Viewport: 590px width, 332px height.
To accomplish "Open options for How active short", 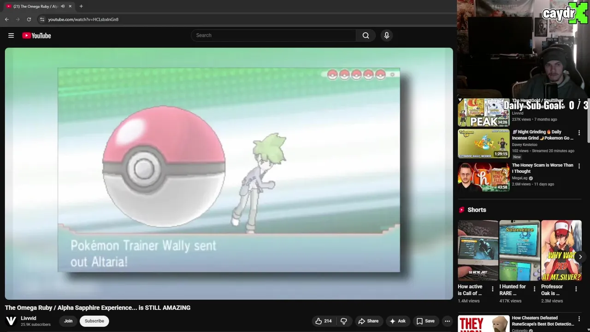I will click(492, 289).
